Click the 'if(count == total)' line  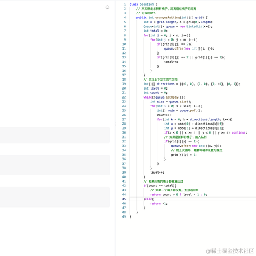(x=160, y=186)
